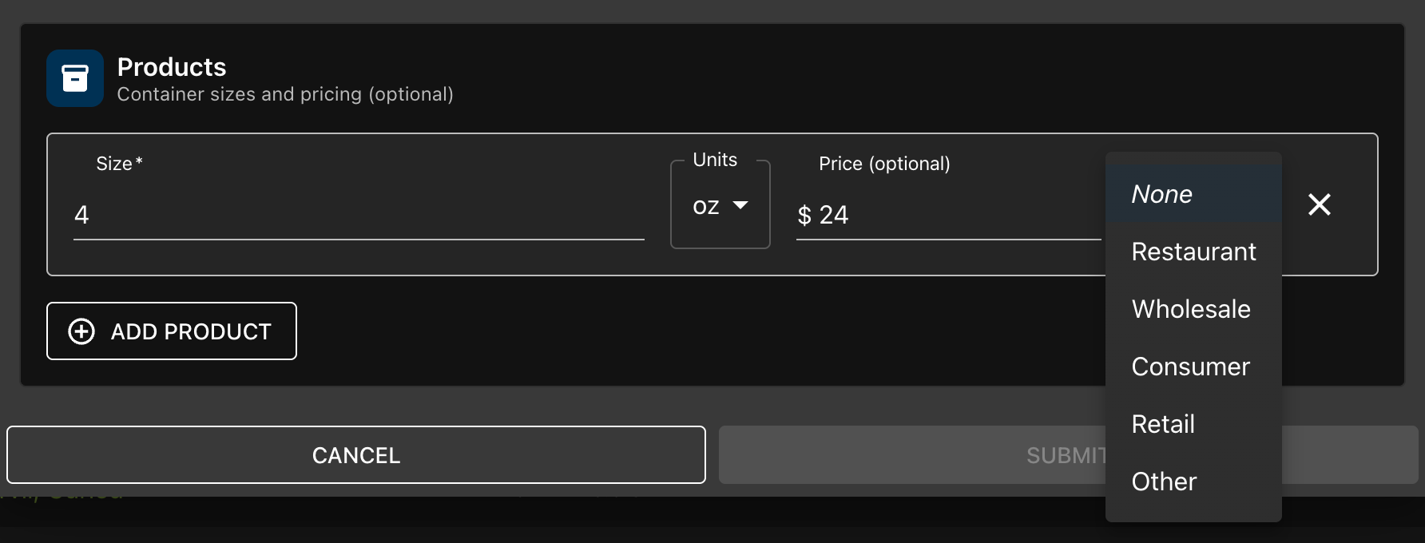Expand the Units dropdown arrow
The image size is (1425, 543).
click(740, 206)
